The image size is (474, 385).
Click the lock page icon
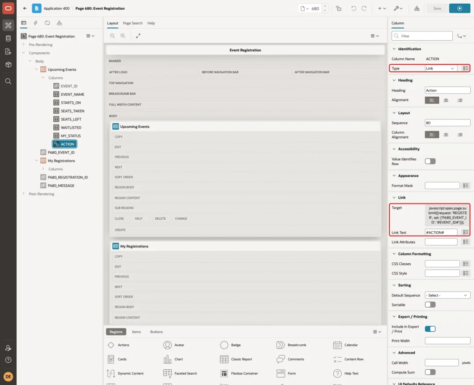pos(338,8)
